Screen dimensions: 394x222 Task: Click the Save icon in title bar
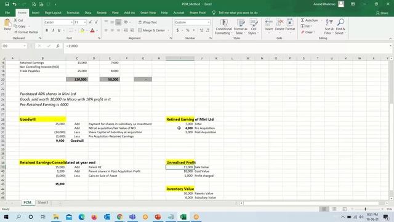pyautogui.click(x=7, y=4)
